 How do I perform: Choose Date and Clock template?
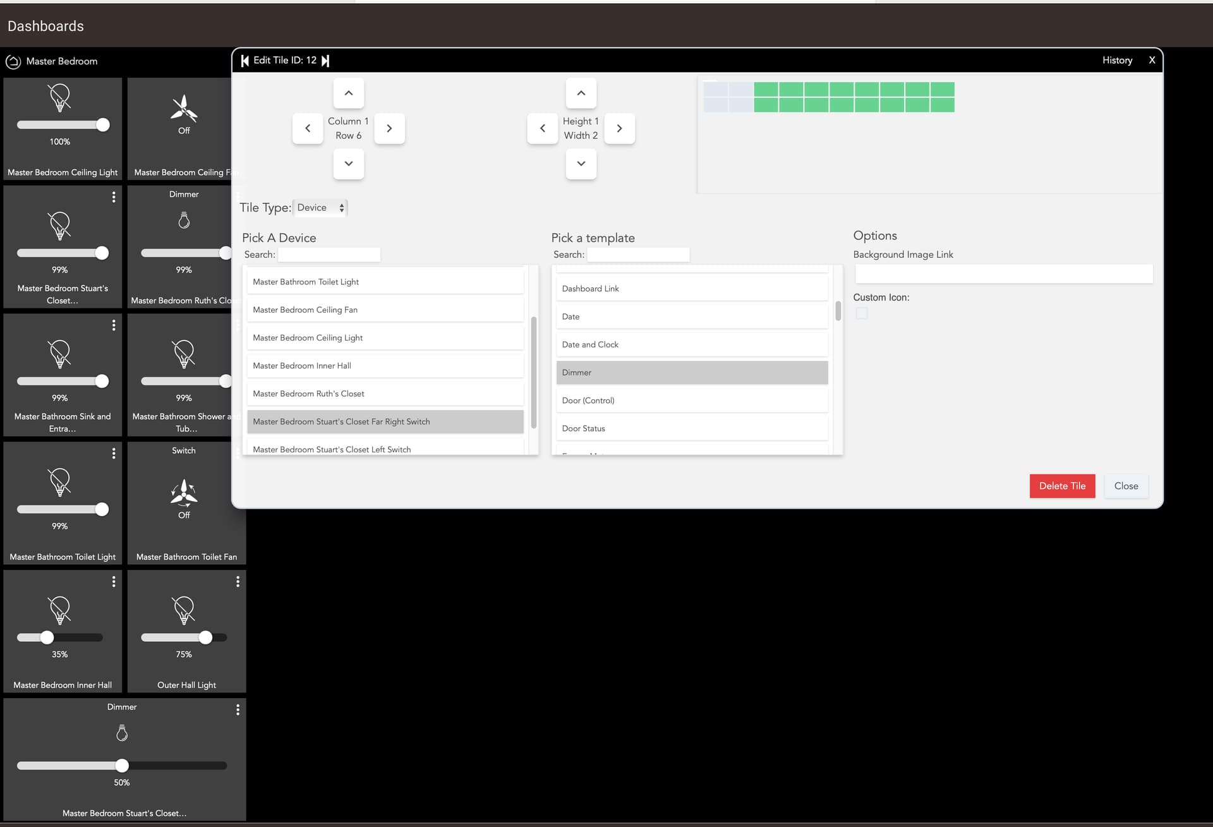(x=692, y=344)
